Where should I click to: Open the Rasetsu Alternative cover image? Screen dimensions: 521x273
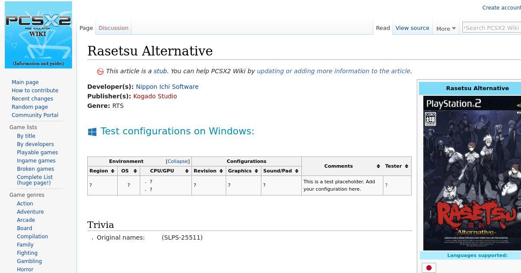pos(472,173)
